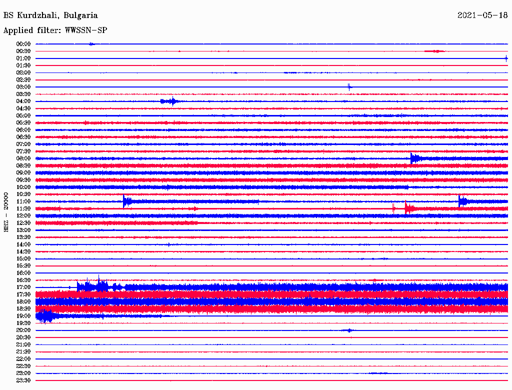Select the 23:30 time label

coord(23,380)
